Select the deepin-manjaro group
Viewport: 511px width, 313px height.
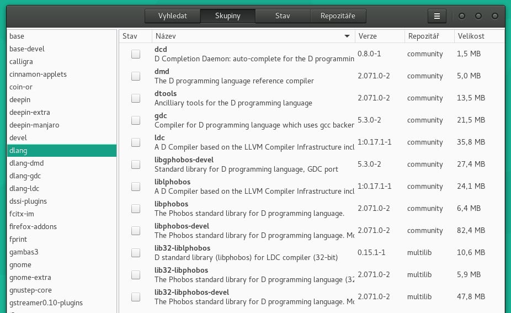(x=62, y=125)
